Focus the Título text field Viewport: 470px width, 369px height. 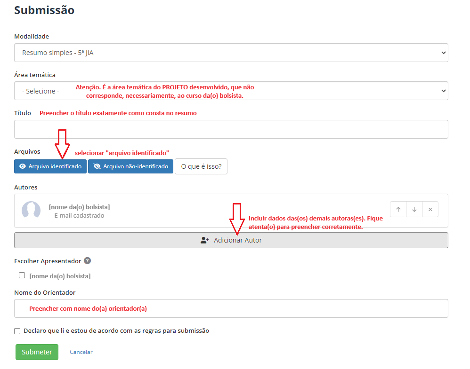pyautogui.click(x=231, y=129)
